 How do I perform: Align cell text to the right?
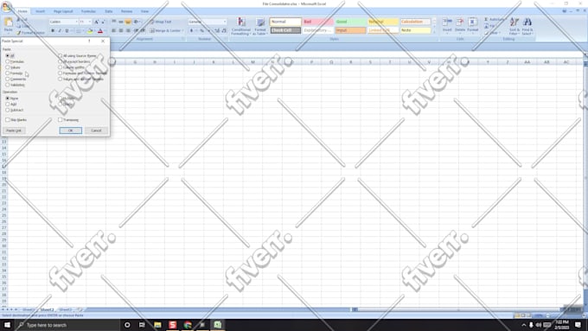tap(128, 31)
